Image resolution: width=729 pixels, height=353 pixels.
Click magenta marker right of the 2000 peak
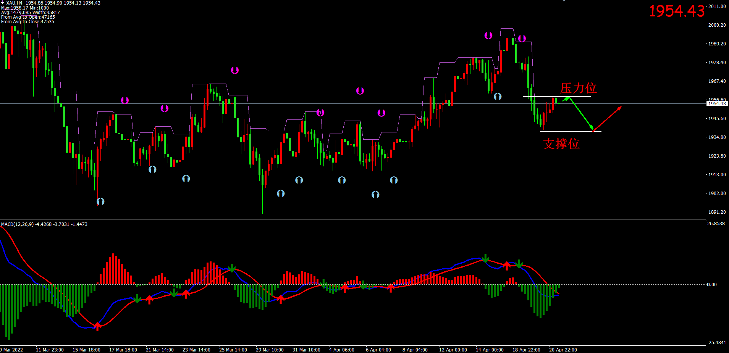point(522,39)
